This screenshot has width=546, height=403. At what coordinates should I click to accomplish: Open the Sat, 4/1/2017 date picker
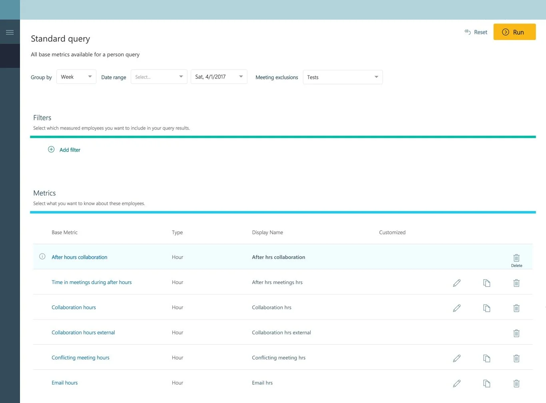(x=219, y=77)
